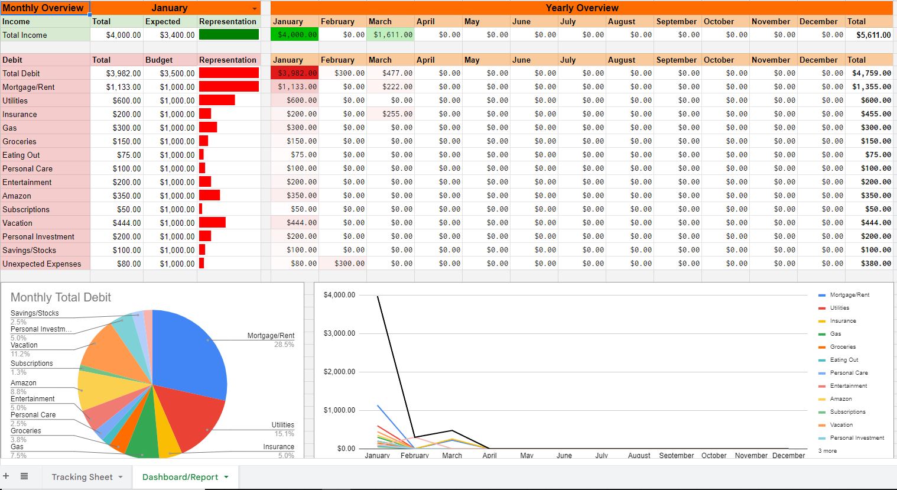This screenshot has height=490, width=897.
Task: Click the Utilities red representation bar
Action: coord(217,100)
